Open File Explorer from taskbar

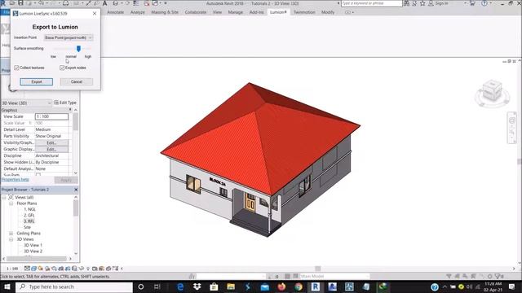(231, 286)
